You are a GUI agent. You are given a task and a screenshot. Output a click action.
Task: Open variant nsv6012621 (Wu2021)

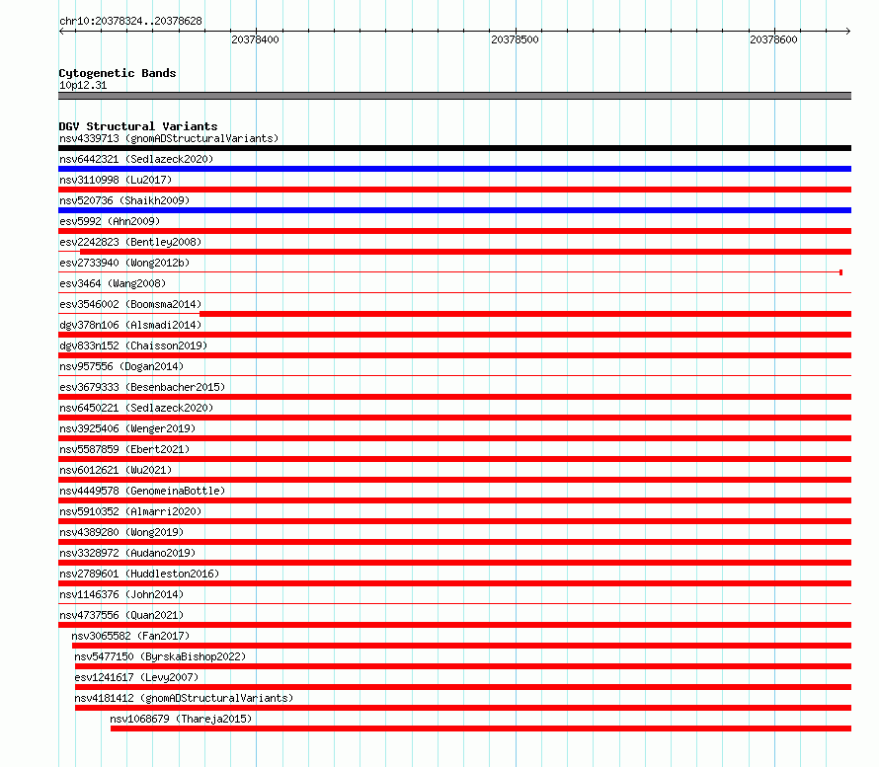tap(116, 470)
